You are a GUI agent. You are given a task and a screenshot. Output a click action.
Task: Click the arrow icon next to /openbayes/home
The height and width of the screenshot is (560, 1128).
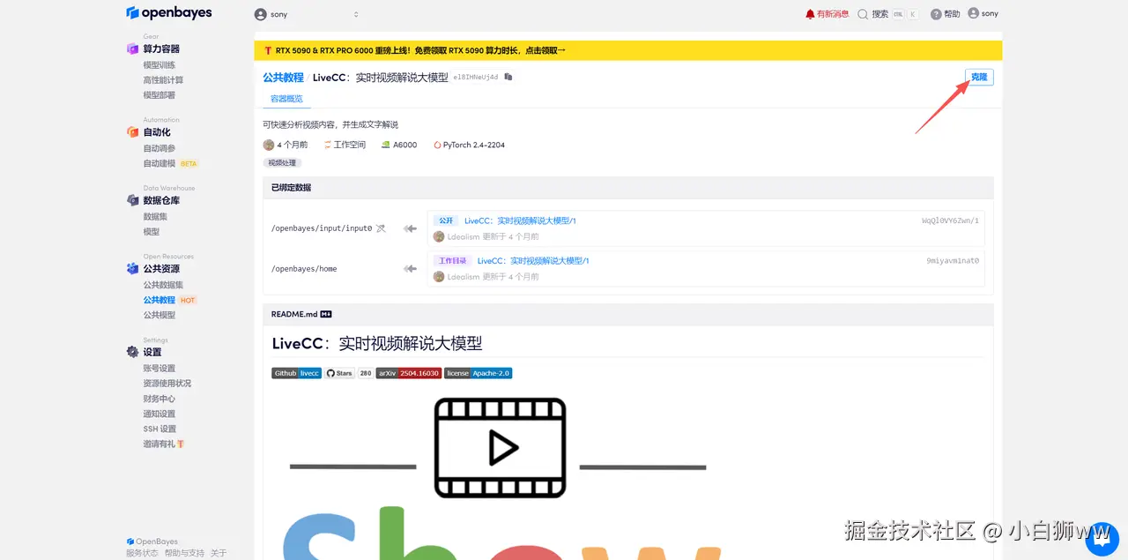pos(410,269)
